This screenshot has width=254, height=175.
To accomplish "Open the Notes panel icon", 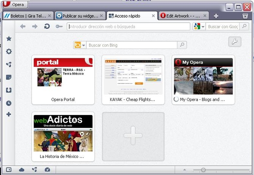I will [x=9, y=77].
